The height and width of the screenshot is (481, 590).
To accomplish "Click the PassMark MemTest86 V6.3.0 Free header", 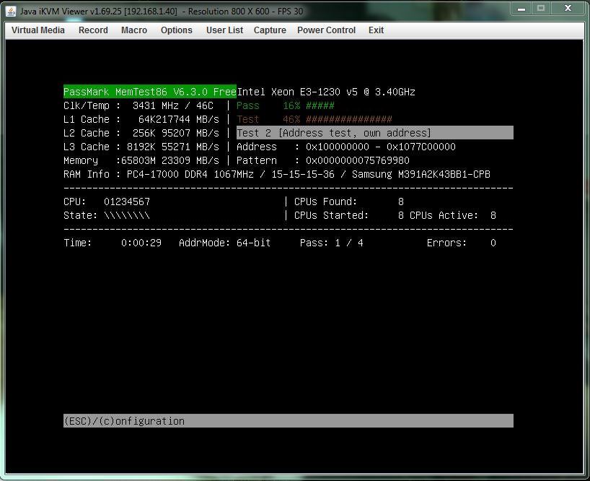I will [x=150, y=92].
